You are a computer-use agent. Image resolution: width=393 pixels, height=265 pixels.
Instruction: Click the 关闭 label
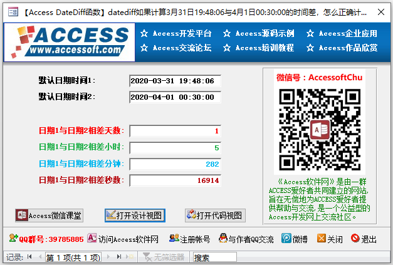335,239
